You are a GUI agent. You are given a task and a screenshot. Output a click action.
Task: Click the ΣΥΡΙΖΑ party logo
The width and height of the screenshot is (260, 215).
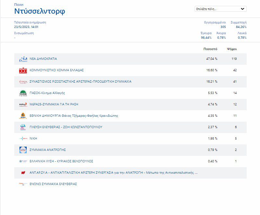pyautogui.click(x=23, y=82)
